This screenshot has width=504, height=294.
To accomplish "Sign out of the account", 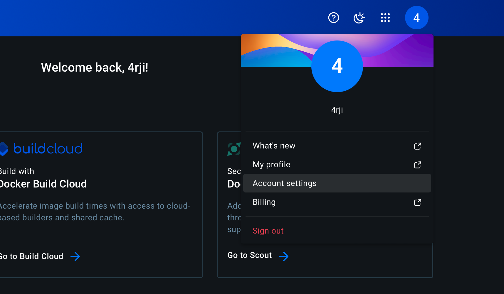I will tap(268, 231).
